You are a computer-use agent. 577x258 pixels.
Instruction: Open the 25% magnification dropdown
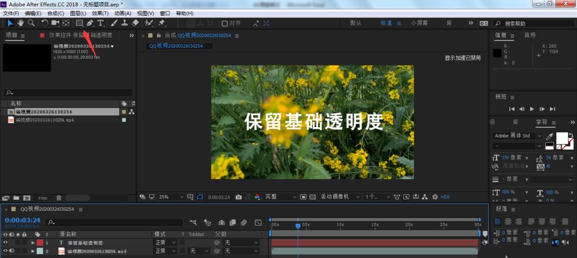point(171,197)
